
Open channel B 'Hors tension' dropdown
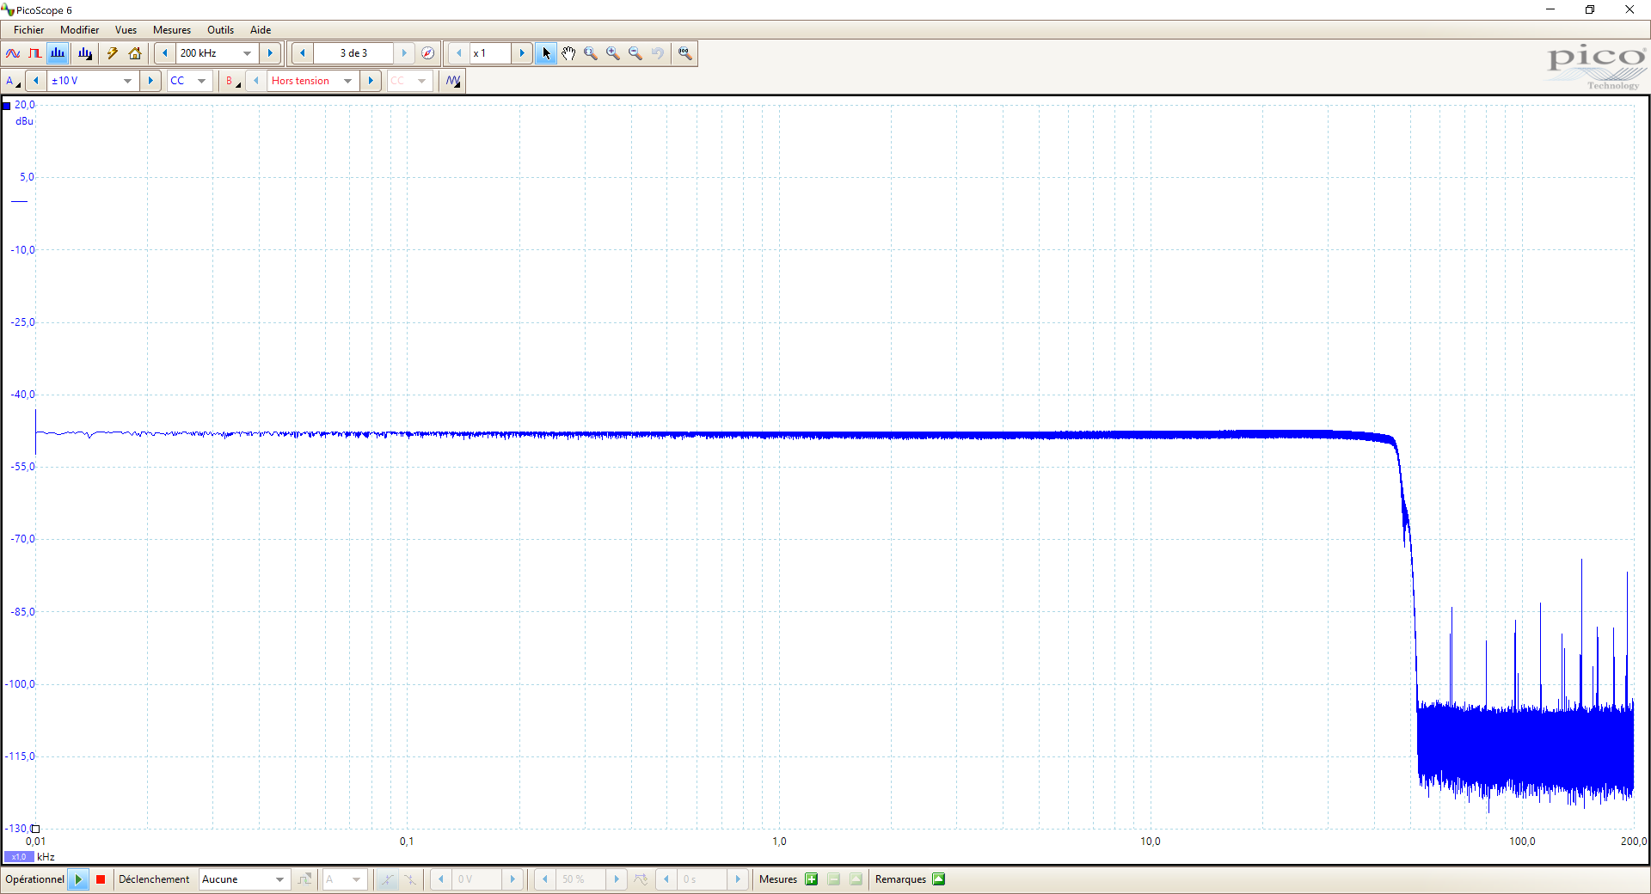point(347,81)
